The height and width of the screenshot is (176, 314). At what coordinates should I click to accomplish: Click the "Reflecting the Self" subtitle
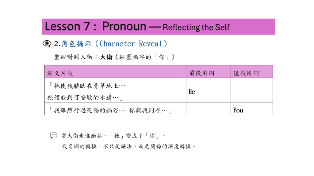tap(196, 28)
